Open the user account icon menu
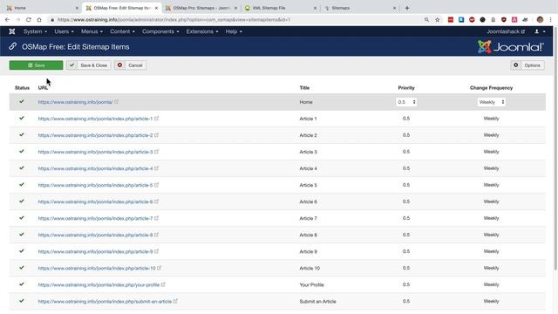This screenshot has height=314, width=558. pyautogui.click(x=540, y=31)
